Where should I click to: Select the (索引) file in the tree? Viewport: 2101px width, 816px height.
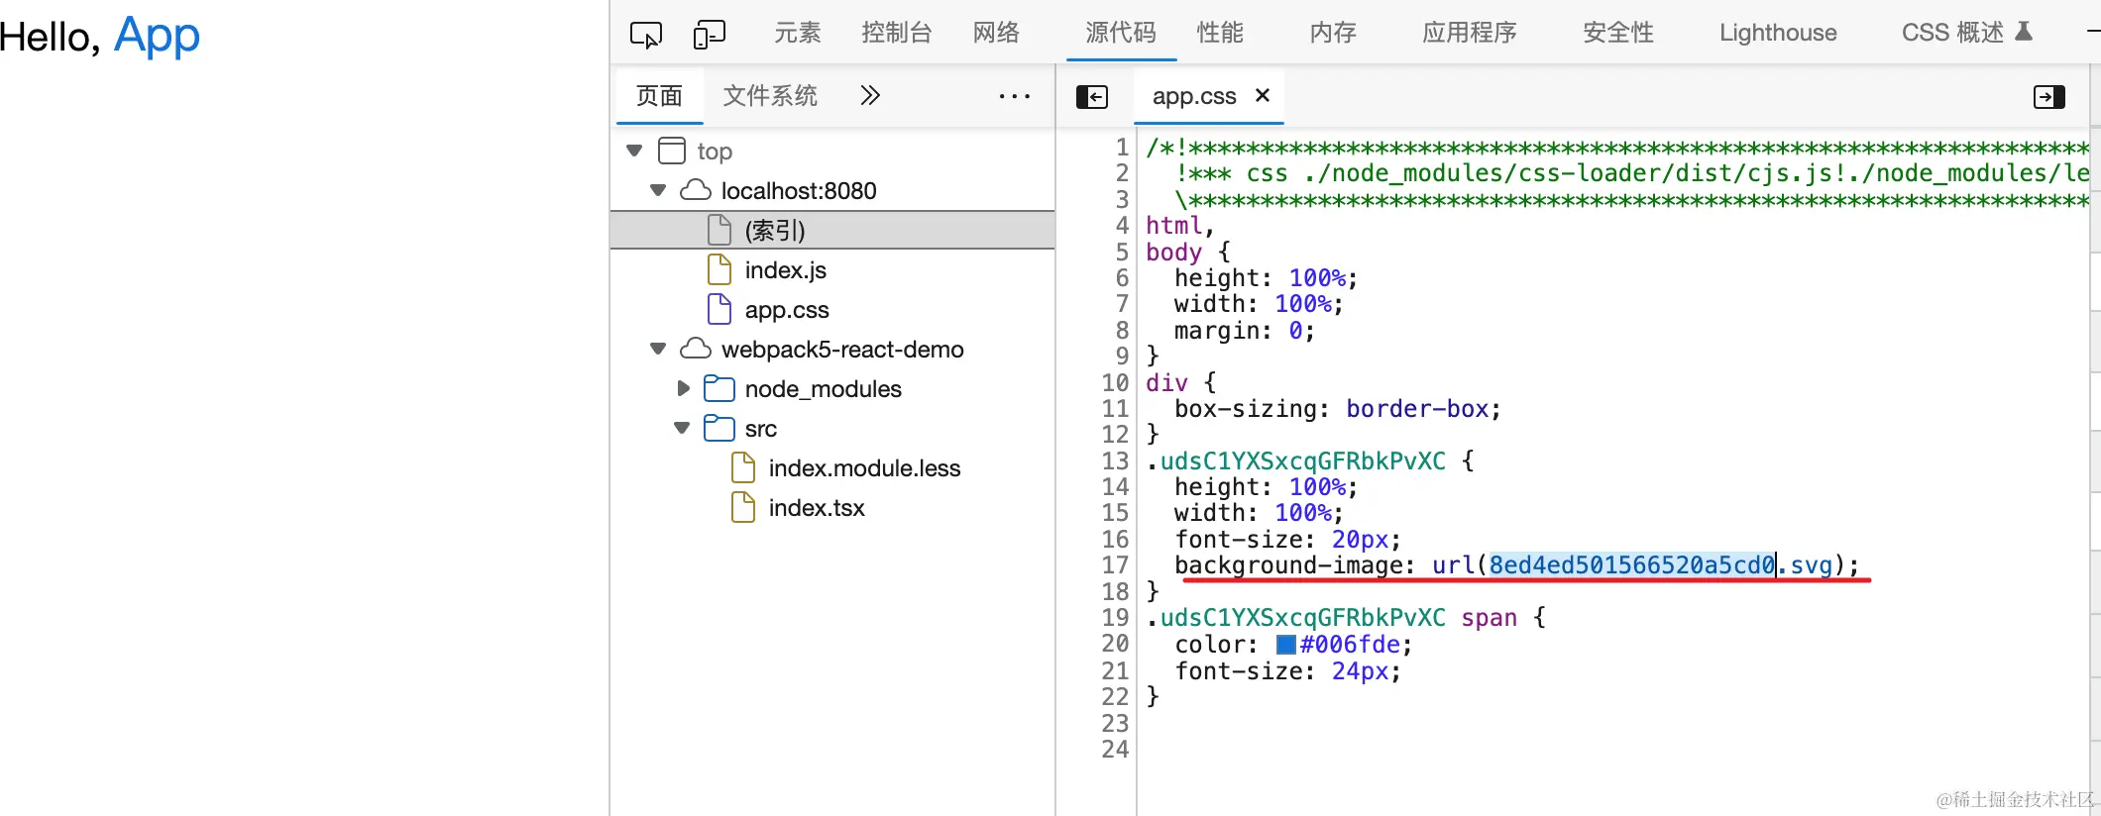click(832, 230)
